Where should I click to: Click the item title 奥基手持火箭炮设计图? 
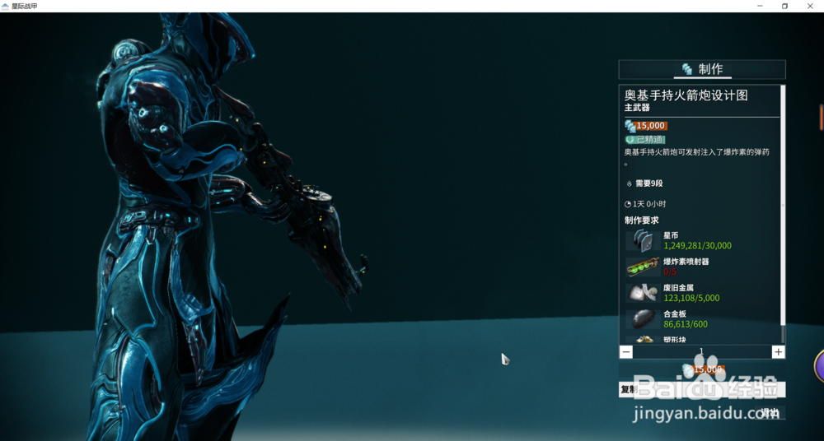coord(686,95)
